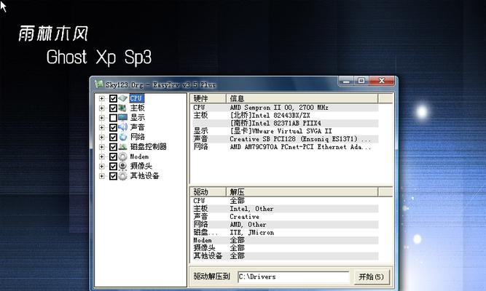Image resolution: width=486 pixels, height=291 pixels.
Task: Select the [北桥]Intel 82443BX/ZX row
Action: (x=284, y=116)
